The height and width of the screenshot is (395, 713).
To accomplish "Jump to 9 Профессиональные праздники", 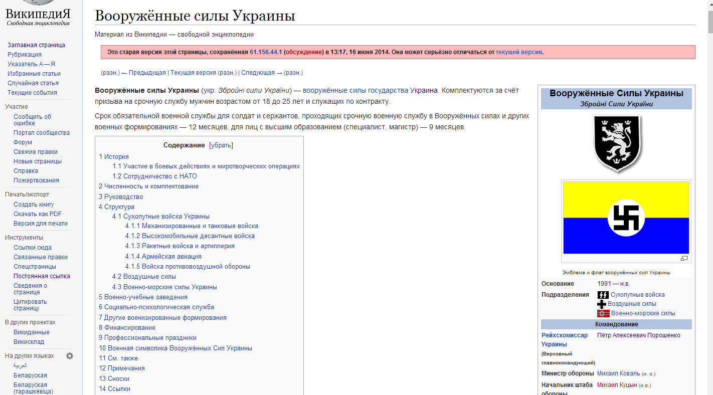I will pyautogui.click(x=147, y=338).
